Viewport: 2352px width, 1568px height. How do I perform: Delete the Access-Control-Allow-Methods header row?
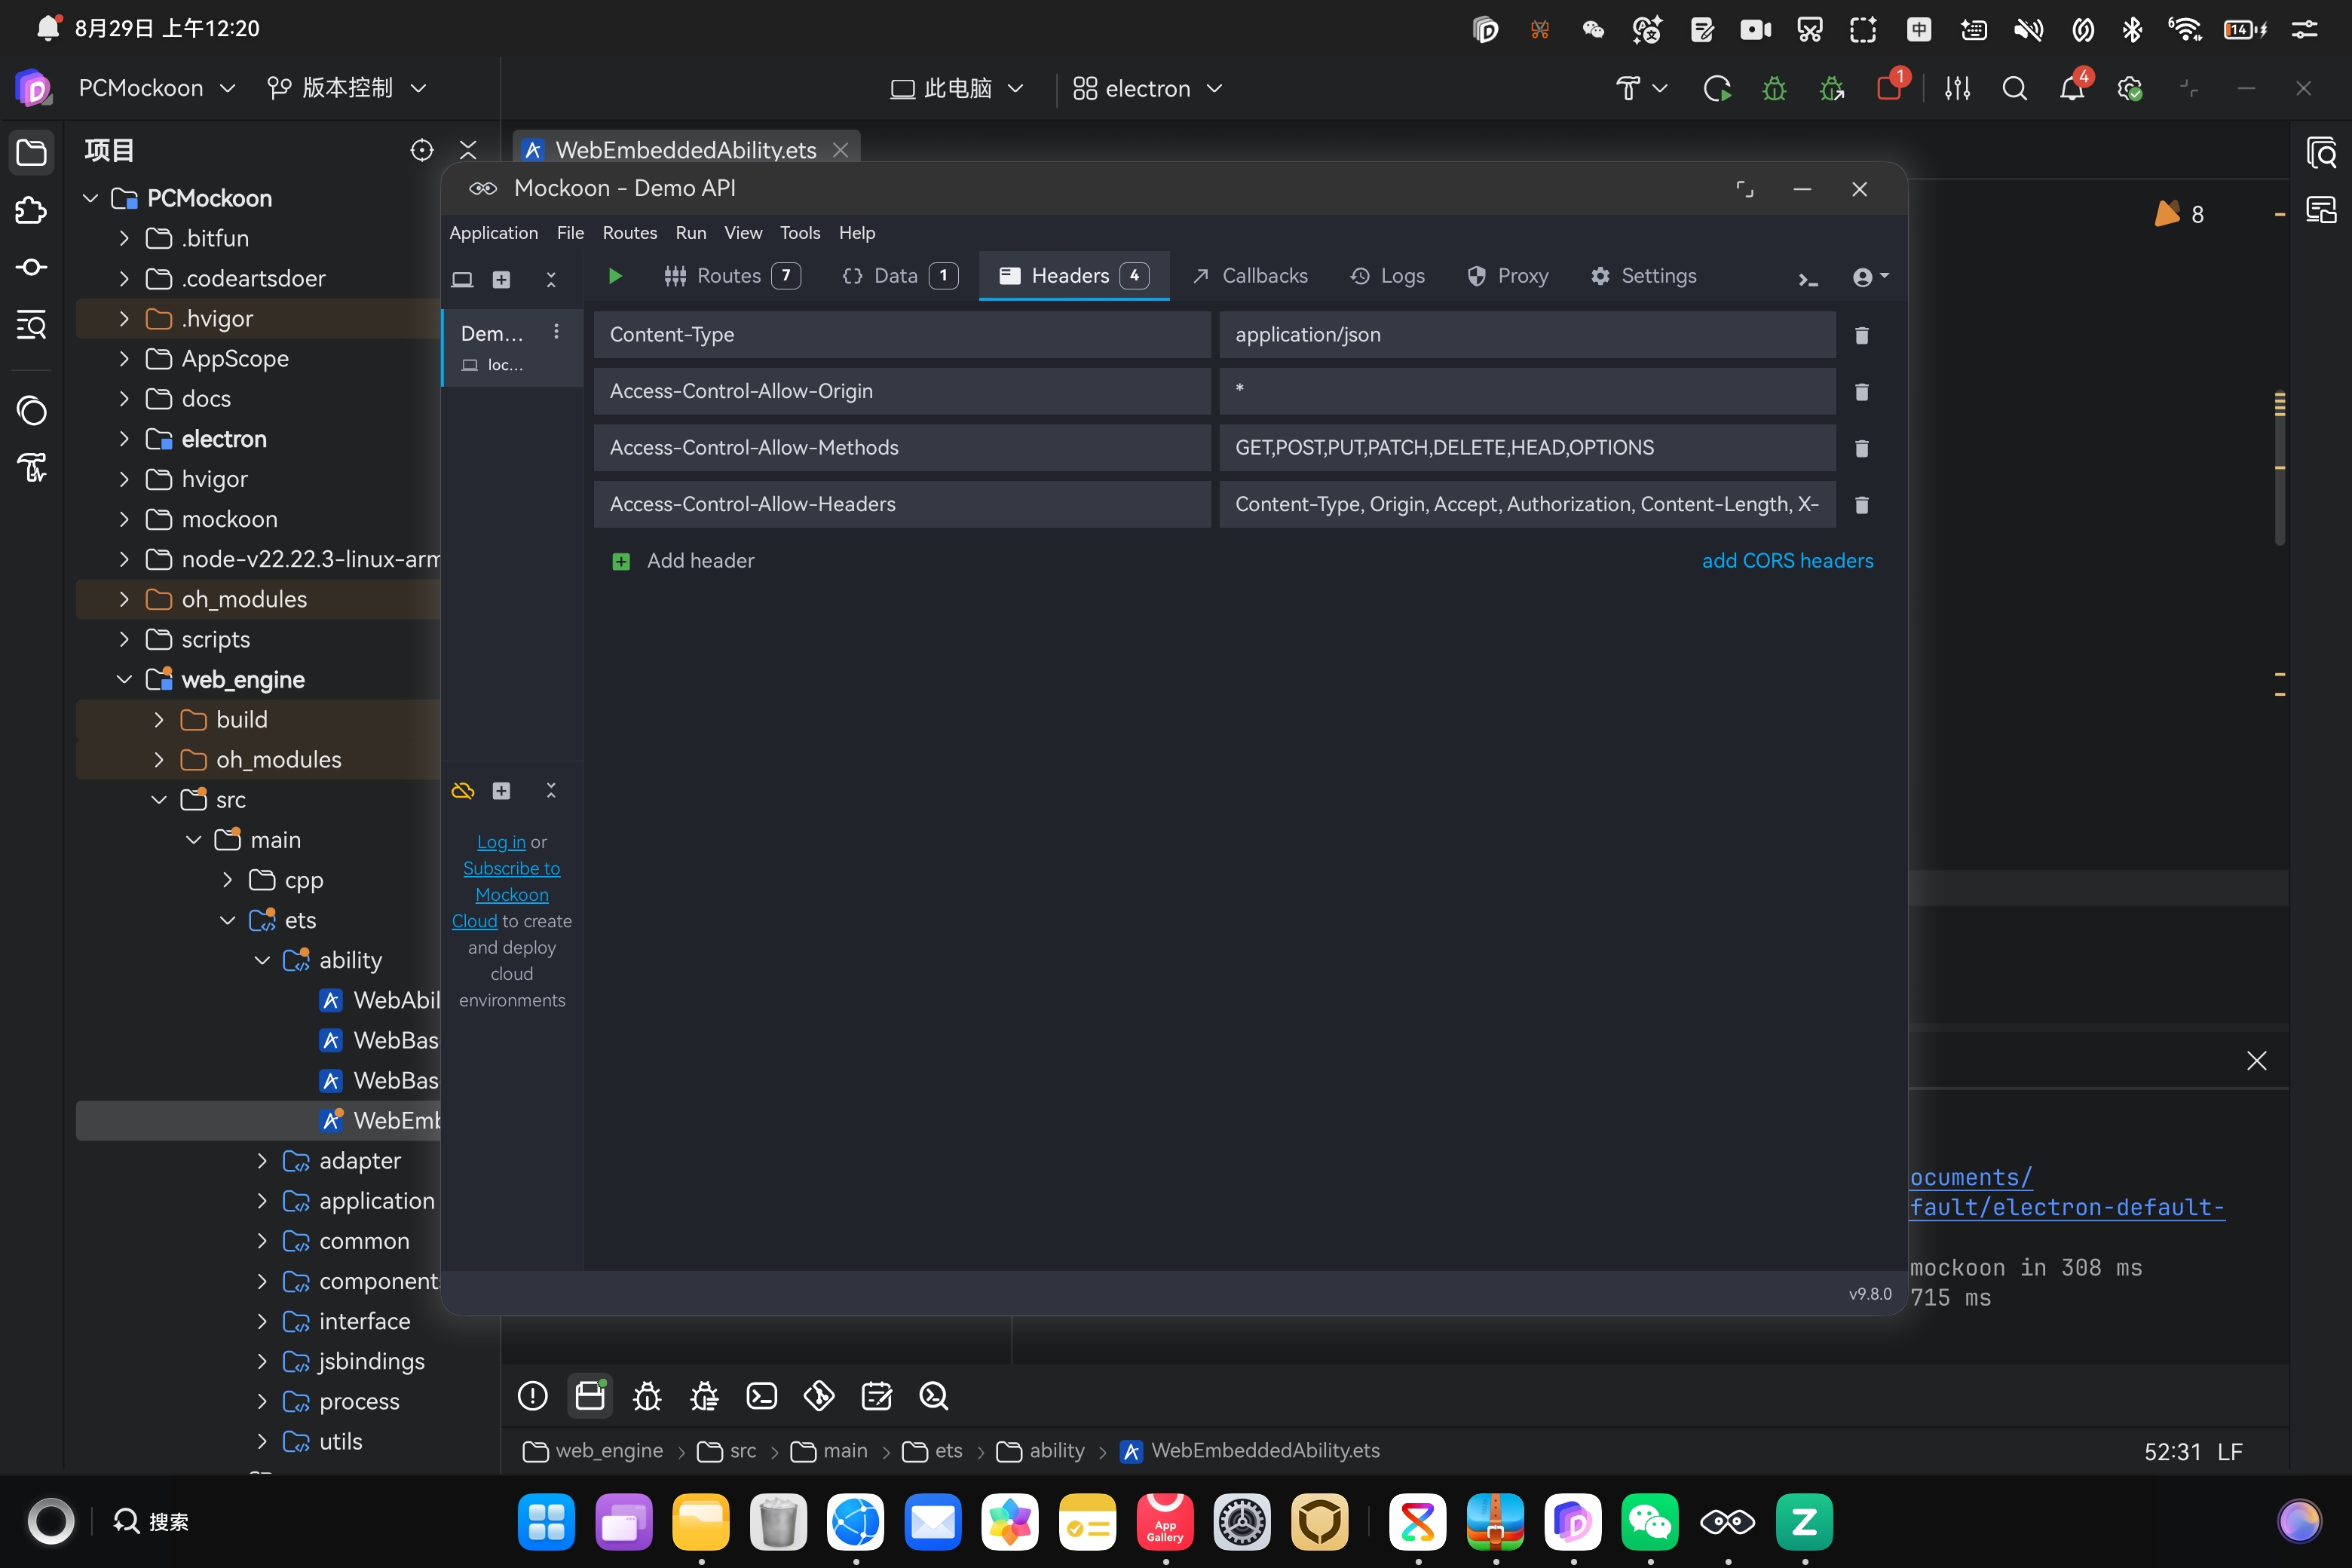[x=1861, y=448]
